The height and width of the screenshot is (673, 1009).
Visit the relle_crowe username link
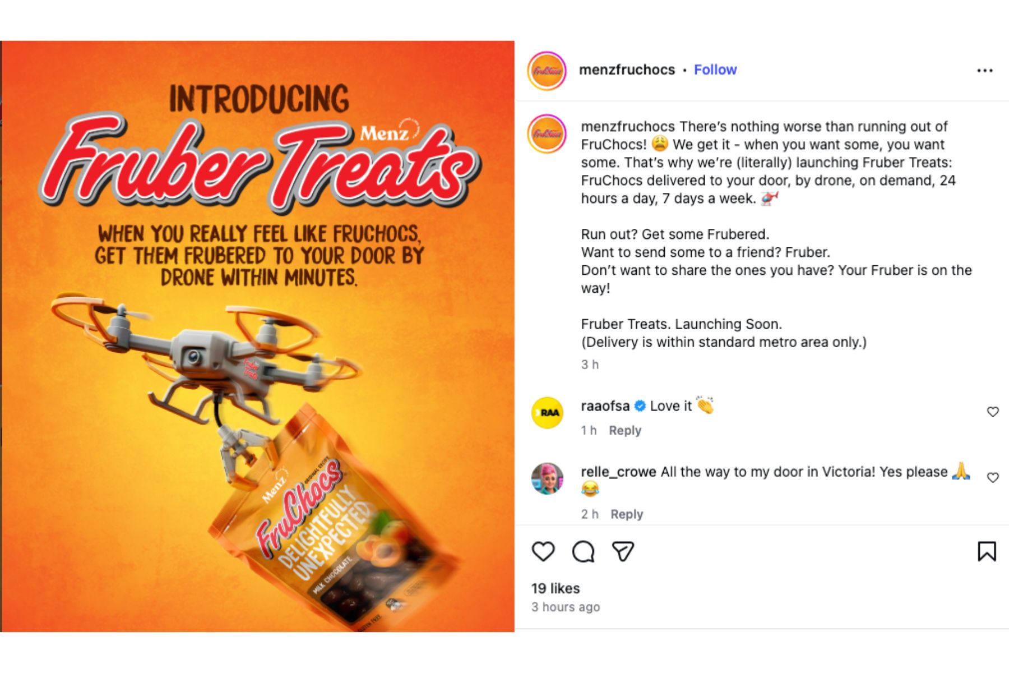(x=618, y=472)
